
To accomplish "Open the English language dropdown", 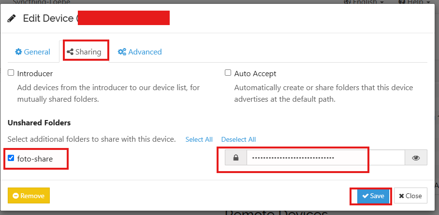I will pyautogui.click(x=365, y=2).
